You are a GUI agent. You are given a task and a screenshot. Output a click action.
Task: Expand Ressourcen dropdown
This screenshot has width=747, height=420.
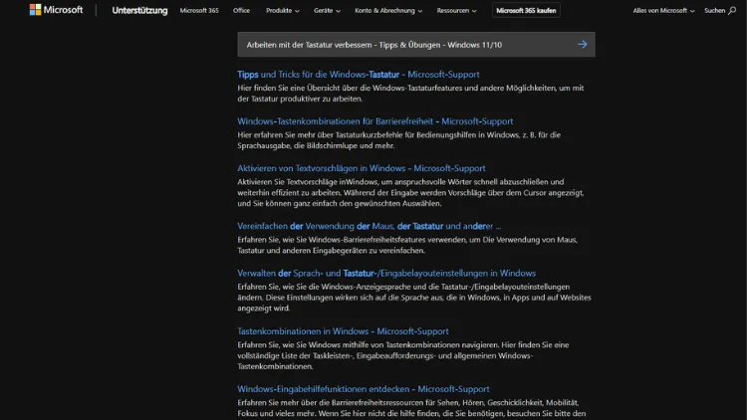click(x=456, y=11)
